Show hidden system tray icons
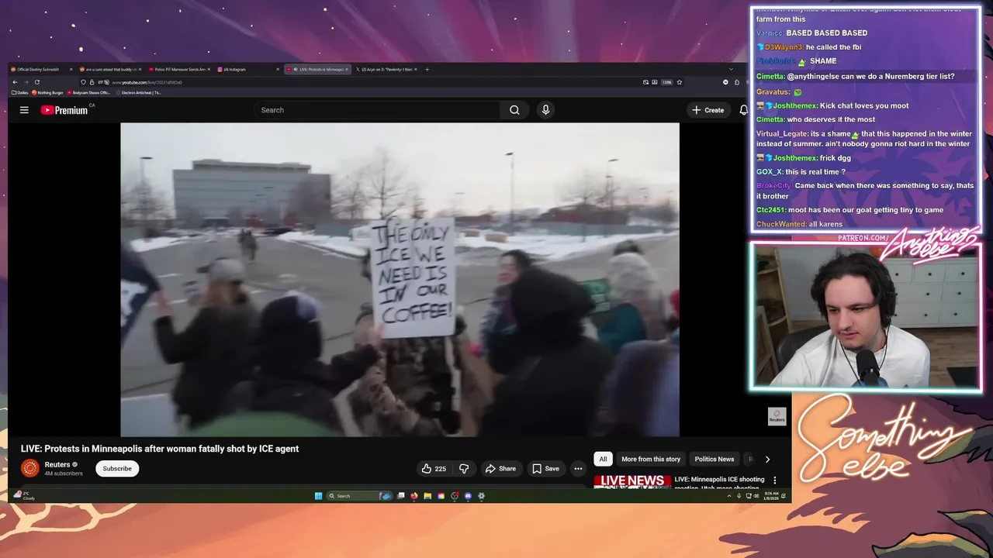This screenshot has width=993, height=558. click(729, 496)
